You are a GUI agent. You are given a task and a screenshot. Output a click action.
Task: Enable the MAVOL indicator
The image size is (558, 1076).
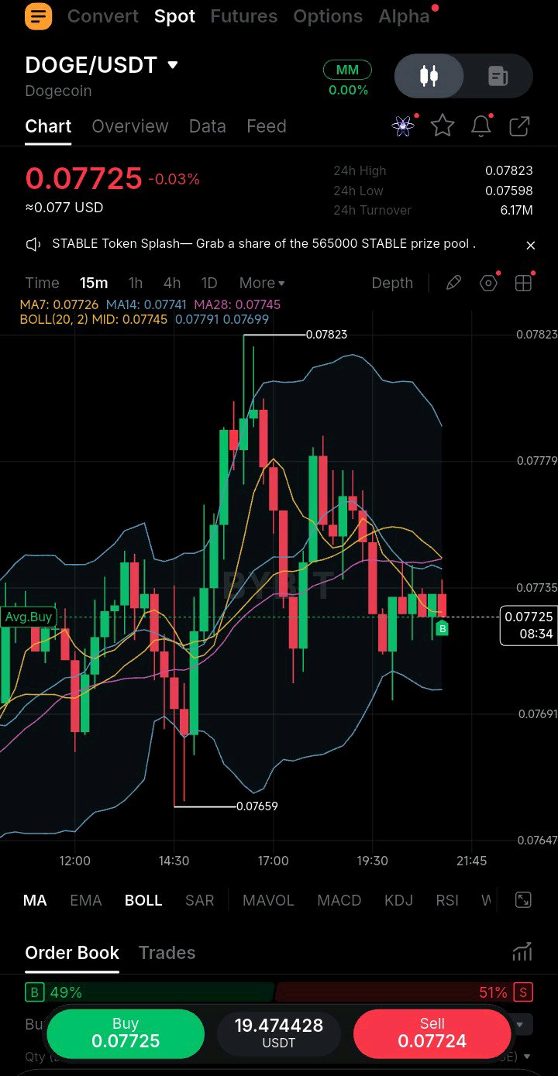click(x=268, y=900)
